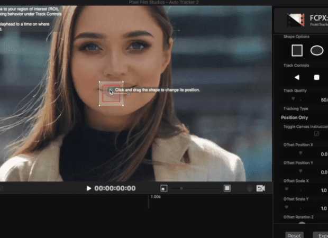Click the timeline playhead at 1.00s

point(149,202)
